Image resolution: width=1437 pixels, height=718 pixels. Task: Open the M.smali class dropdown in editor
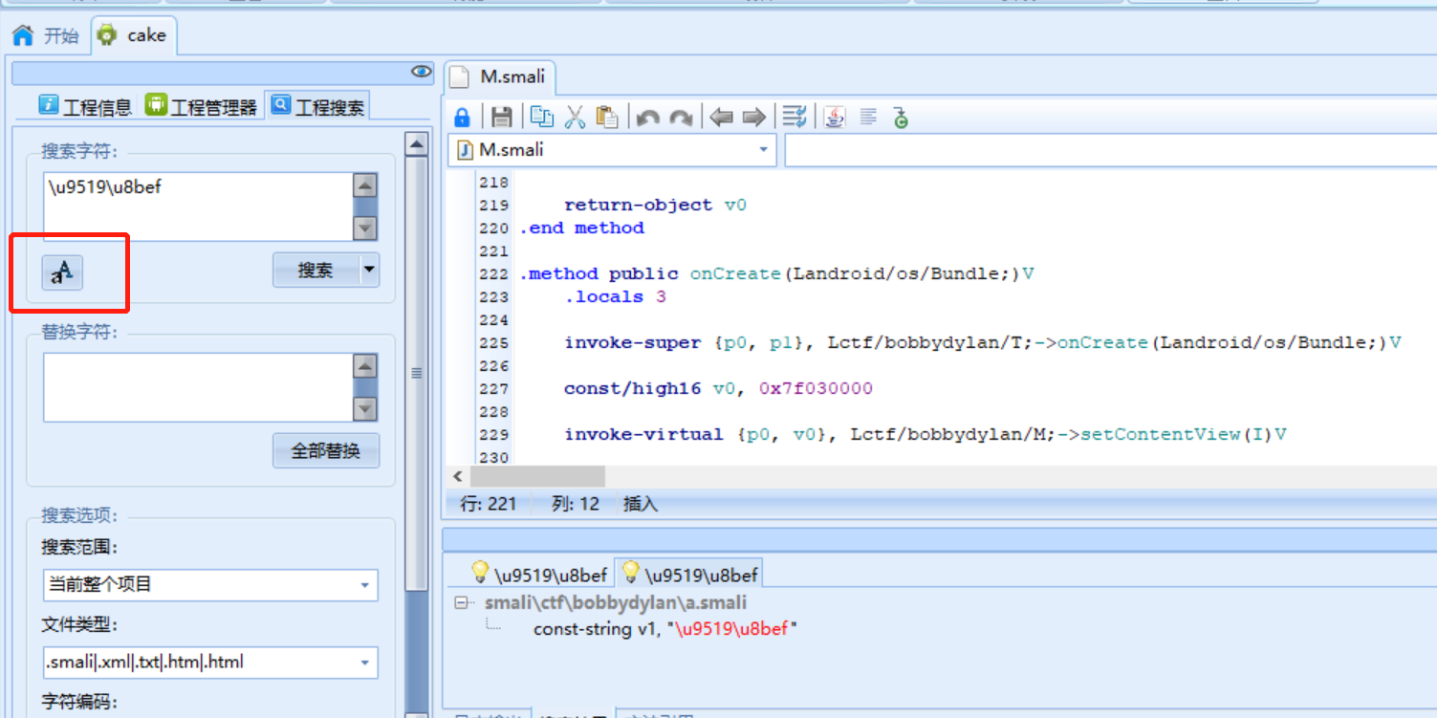tap(612, 150)
